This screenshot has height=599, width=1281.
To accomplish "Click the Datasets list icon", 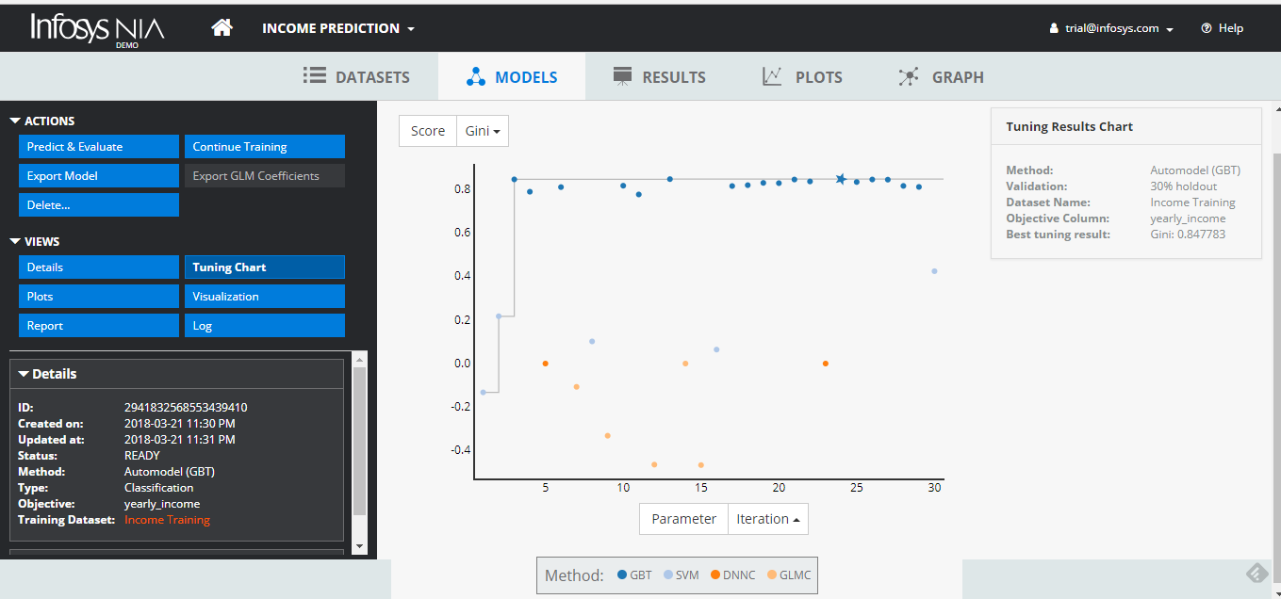I will [314, 76].
